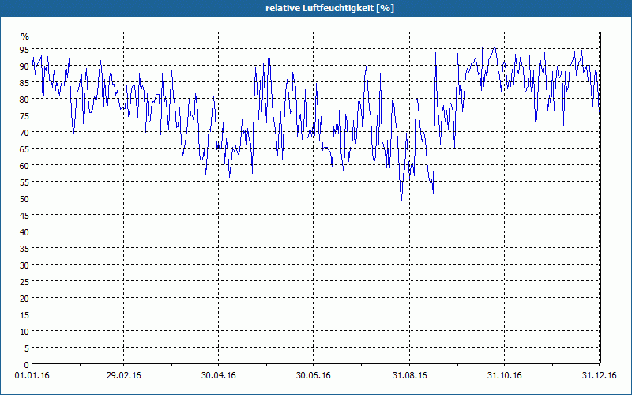
Task: Select the 0 value on the y-axis
Action: coord(27,365)
